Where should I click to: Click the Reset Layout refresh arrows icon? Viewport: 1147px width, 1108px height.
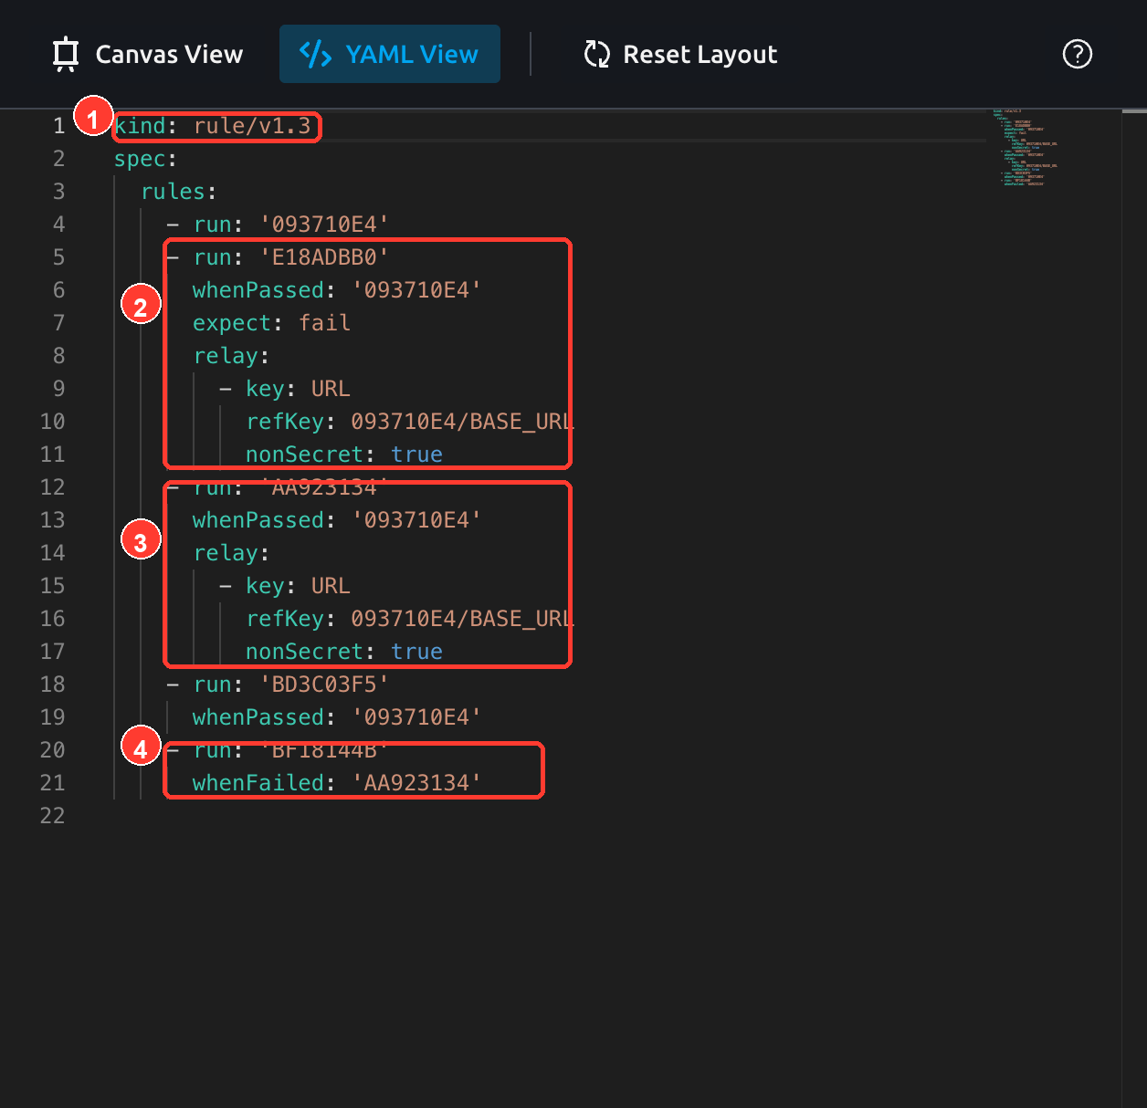pos(597,54)
